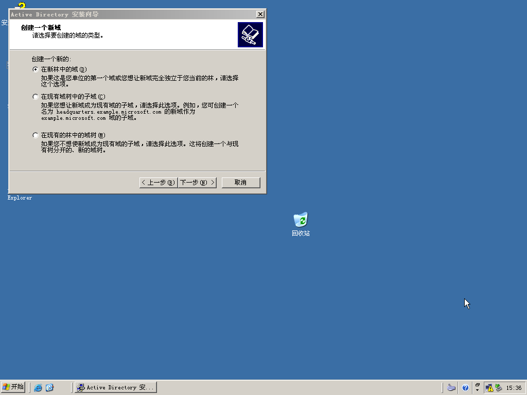Go back with the 上一步 (B) button
This screenshot has height=395, width=527.
pos(159,183)
